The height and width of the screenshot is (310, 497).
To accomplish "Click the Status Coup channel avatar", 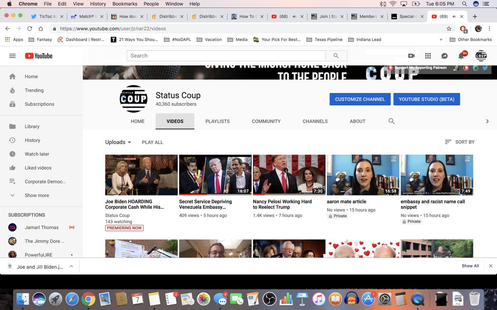I will [133, 99].
